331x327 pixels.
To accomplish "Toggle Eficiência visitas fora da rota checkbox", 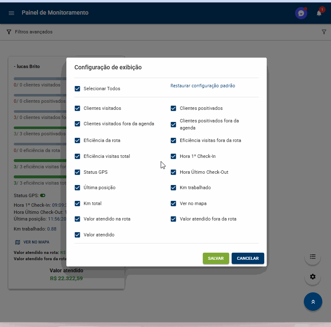I will pos(173,140).
